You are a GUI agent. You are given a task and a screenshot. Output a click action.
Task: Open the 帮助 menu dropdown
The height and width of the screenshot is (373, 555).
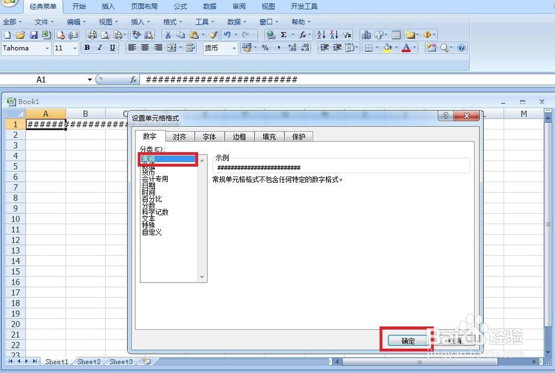(301, 22)
